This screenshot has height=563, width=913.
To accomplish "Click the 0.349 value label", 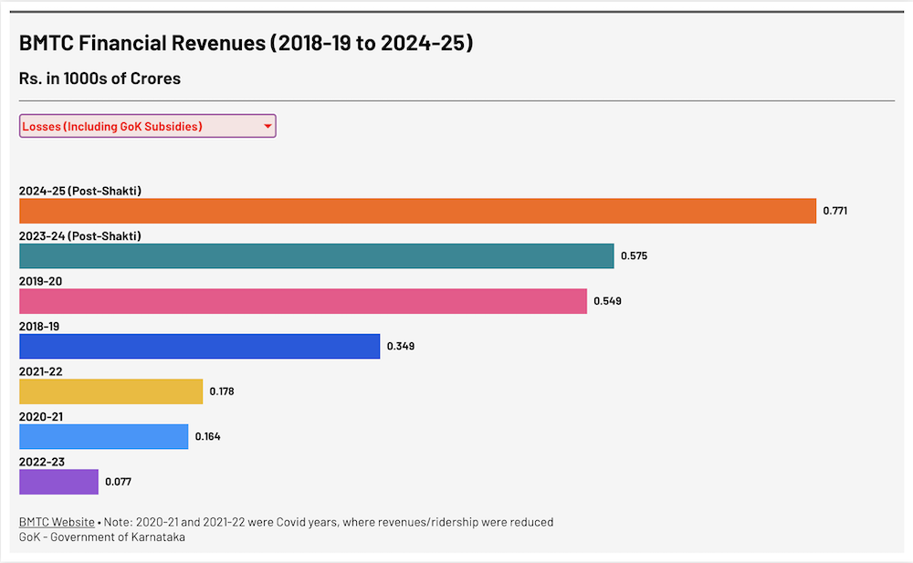I will (x=401, y=347).
